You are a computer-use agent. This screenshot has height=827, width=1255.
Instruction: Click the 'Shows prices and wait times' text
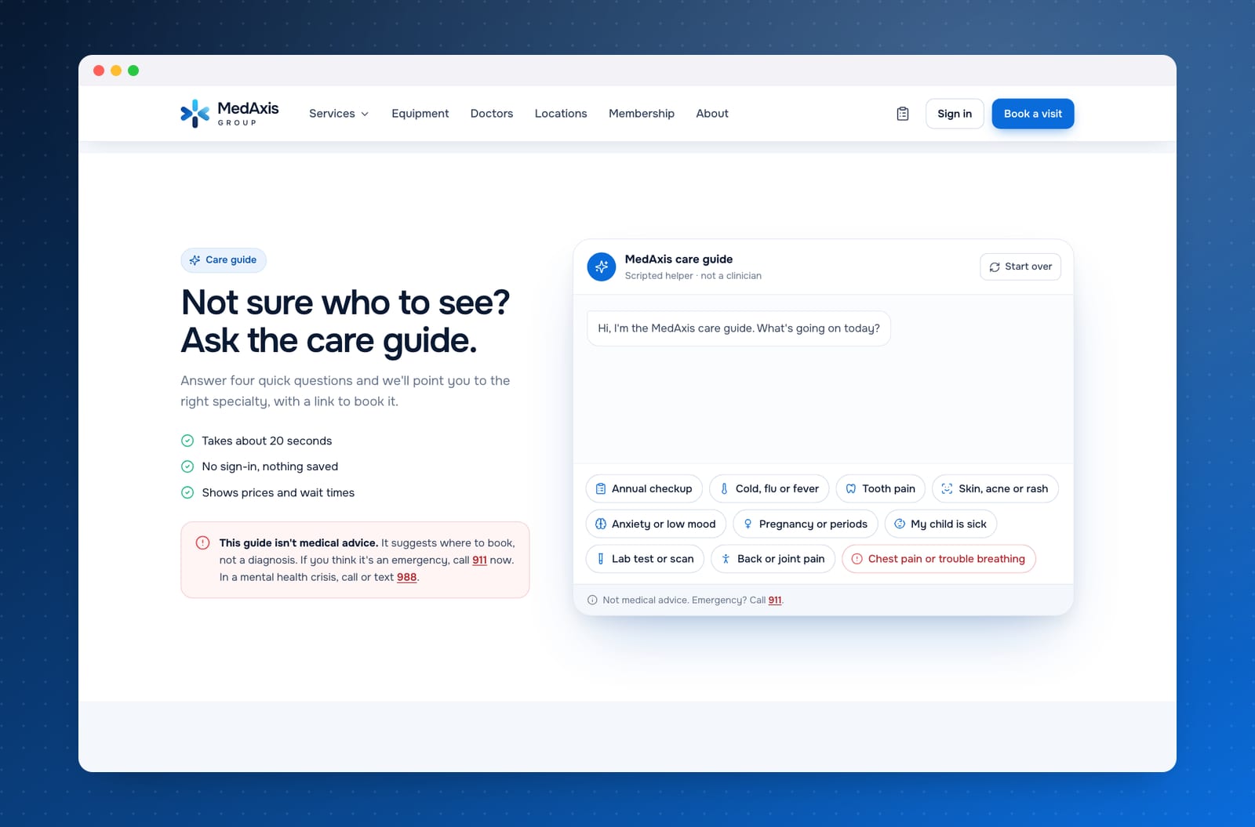coord(278,493)
